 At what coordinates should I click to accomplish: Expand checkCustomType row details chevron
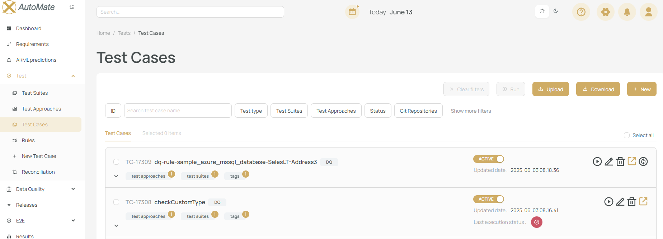tap(116, 226)
